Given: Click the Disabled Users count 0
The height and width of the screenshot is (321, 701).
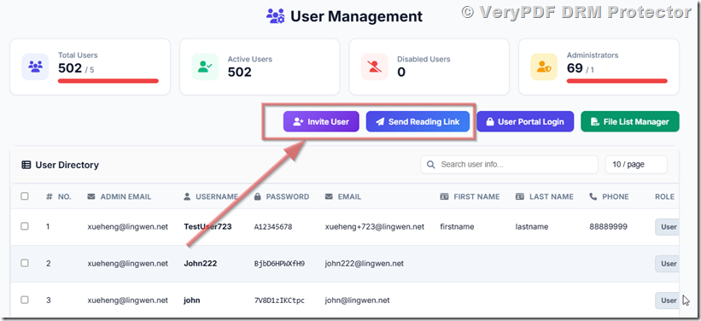Looking at the screenshot, I should coord(401,72).
